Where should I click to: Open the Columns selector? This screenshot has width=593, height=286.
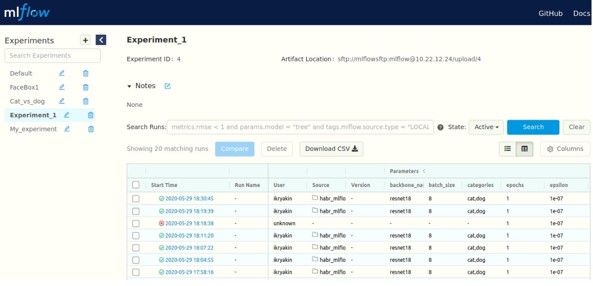565,149
